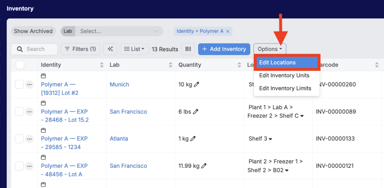Screen dimensions: 384x188
Task: Open Polymer A — [19312] Lot #2 link
Action: click(x=60, y=89)
